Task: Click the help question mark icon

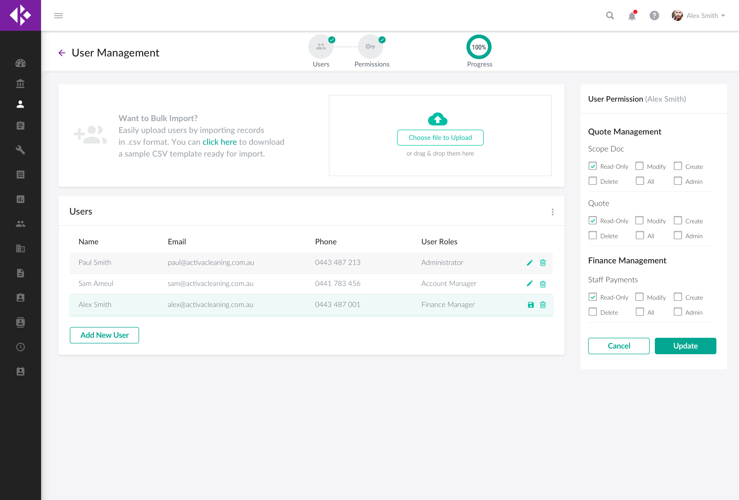Action: 654,16
